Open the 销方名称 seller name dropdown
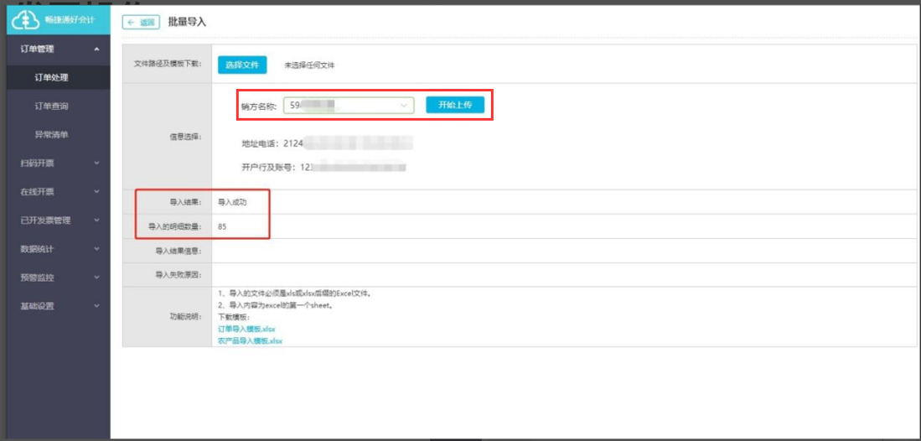This screenshot has width=921, height=441. click(349, 106)
